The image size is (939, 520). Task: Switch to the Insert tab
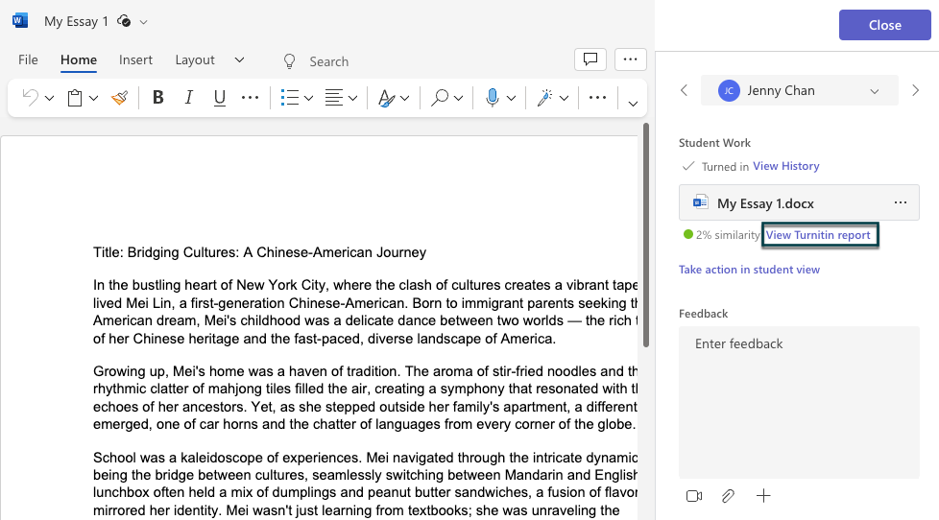[135, 59]
